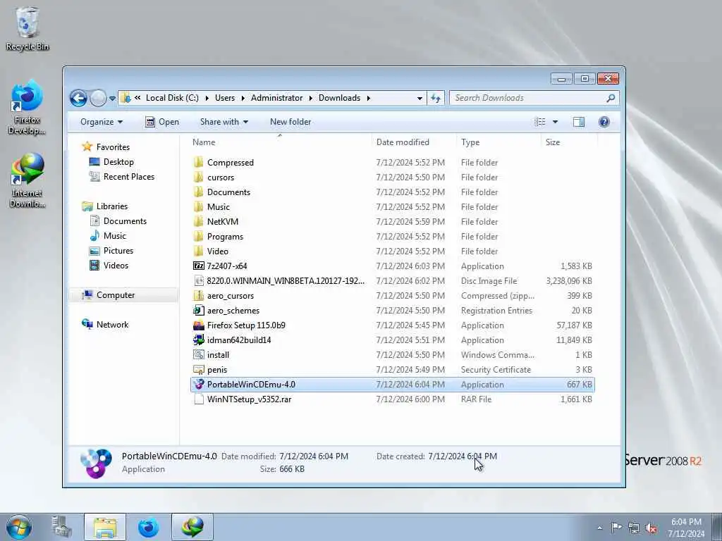722x541 pixels.
Task: Select the WinNTSetup_v5352.rar file icon
Action: (x=198, y=399)
